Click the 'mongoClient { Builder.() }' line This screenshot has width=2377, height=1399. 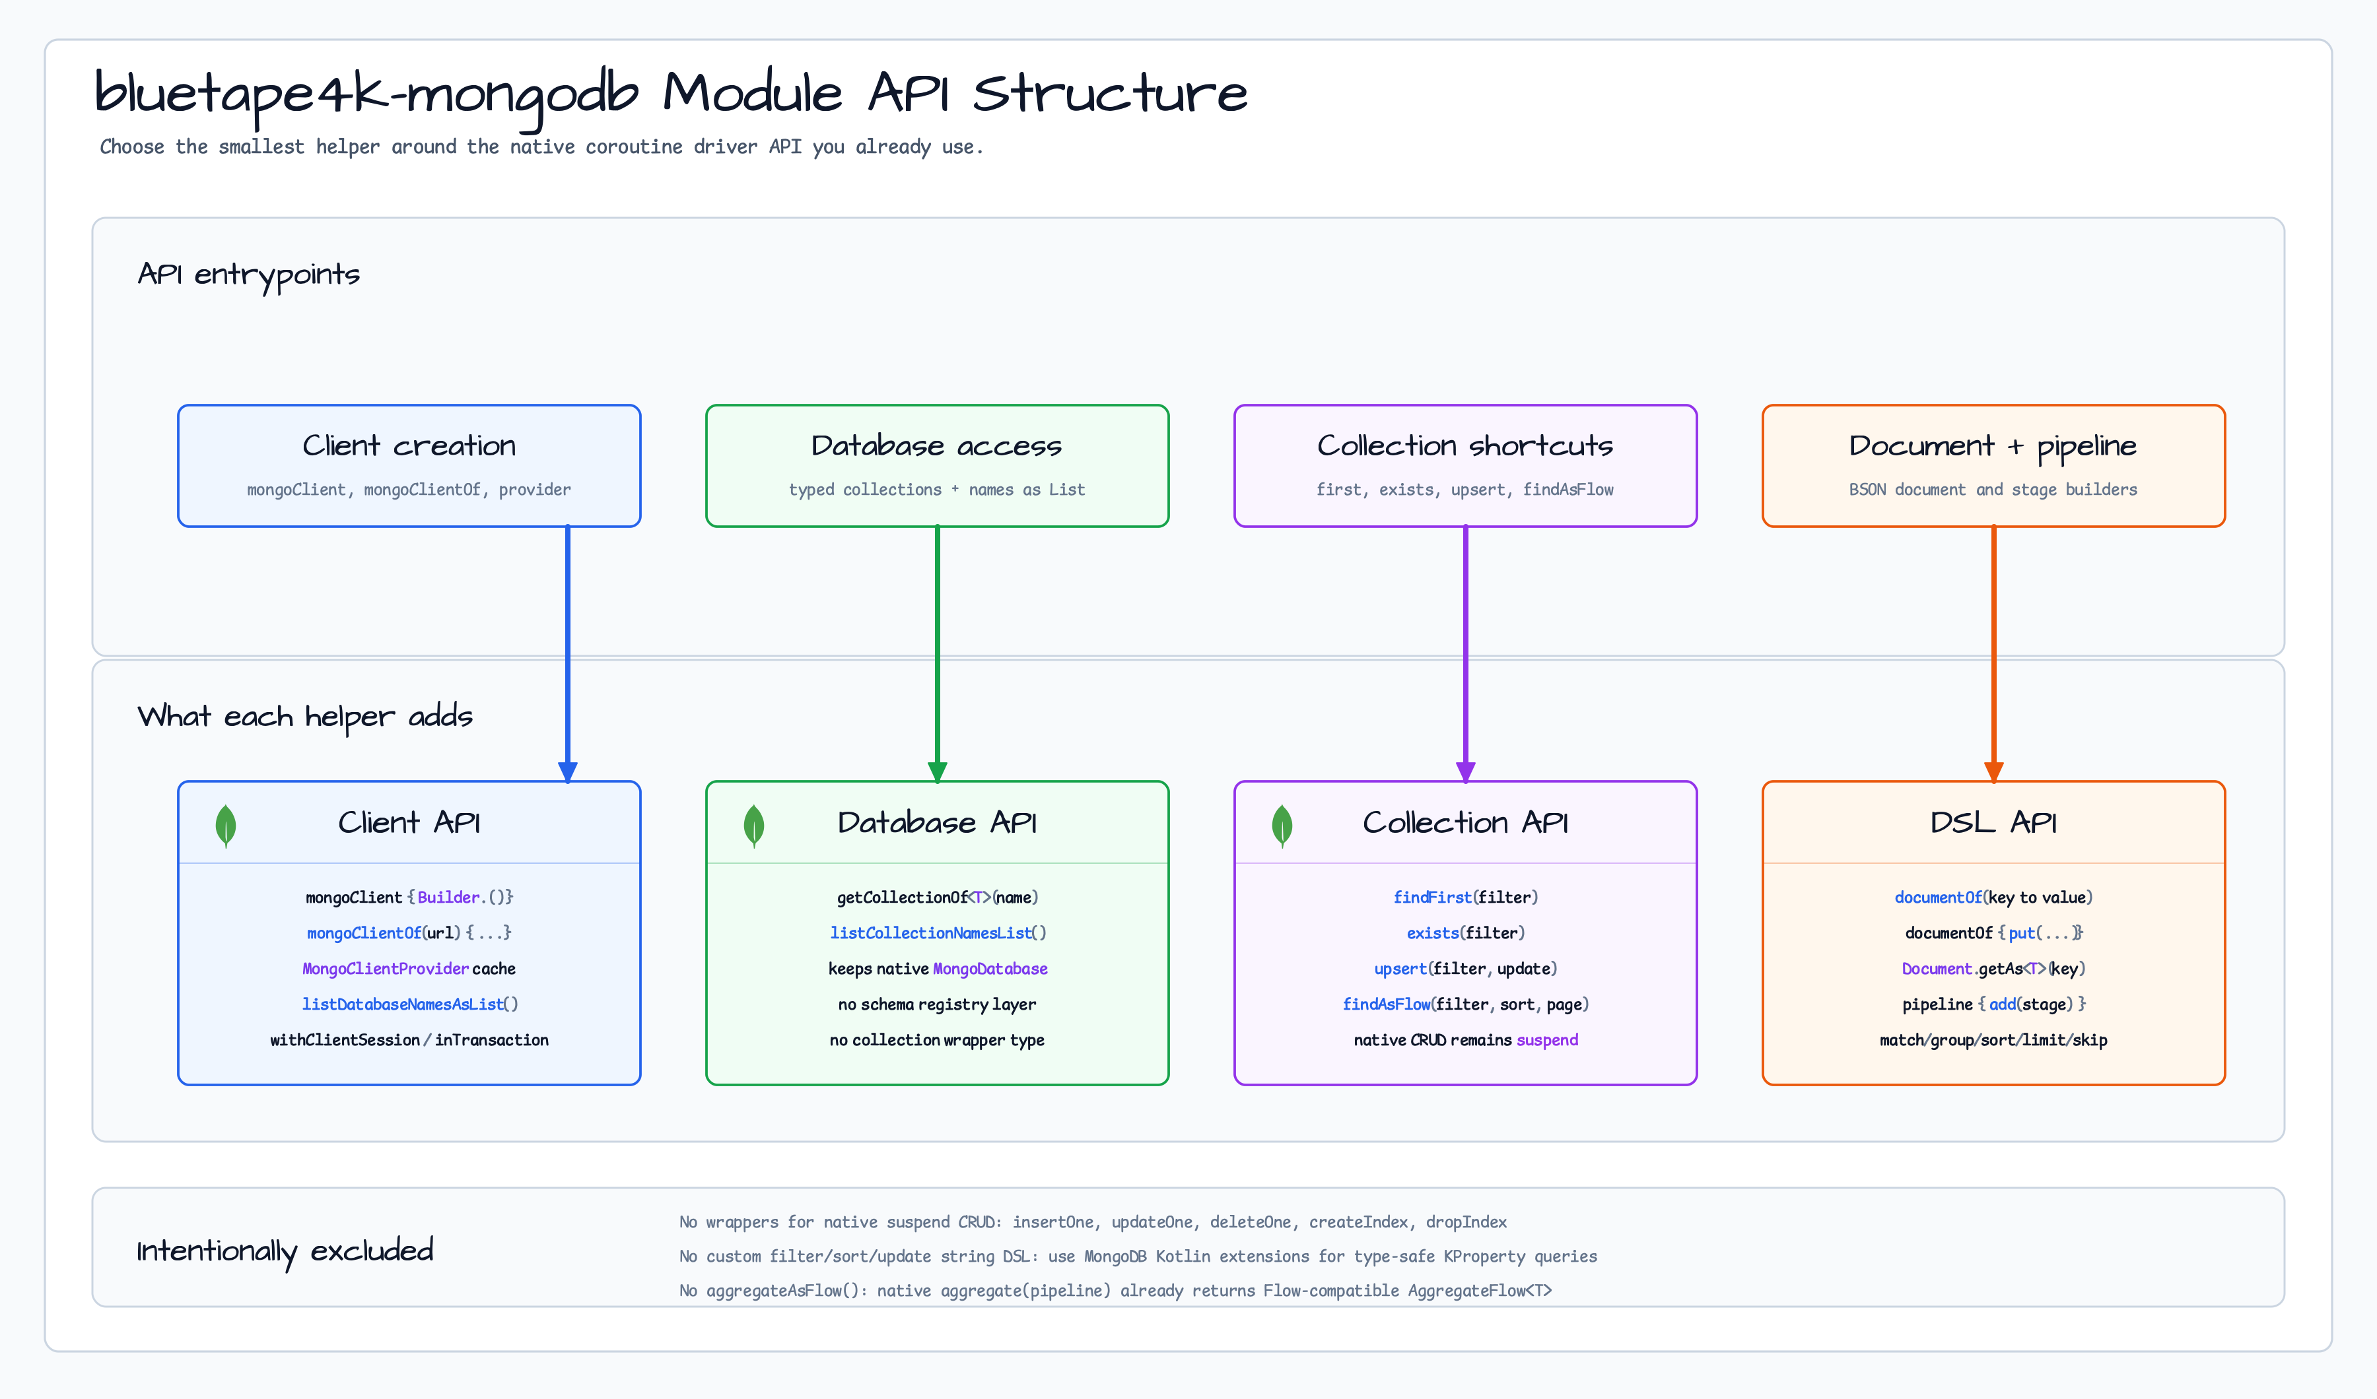pos(409,897)
